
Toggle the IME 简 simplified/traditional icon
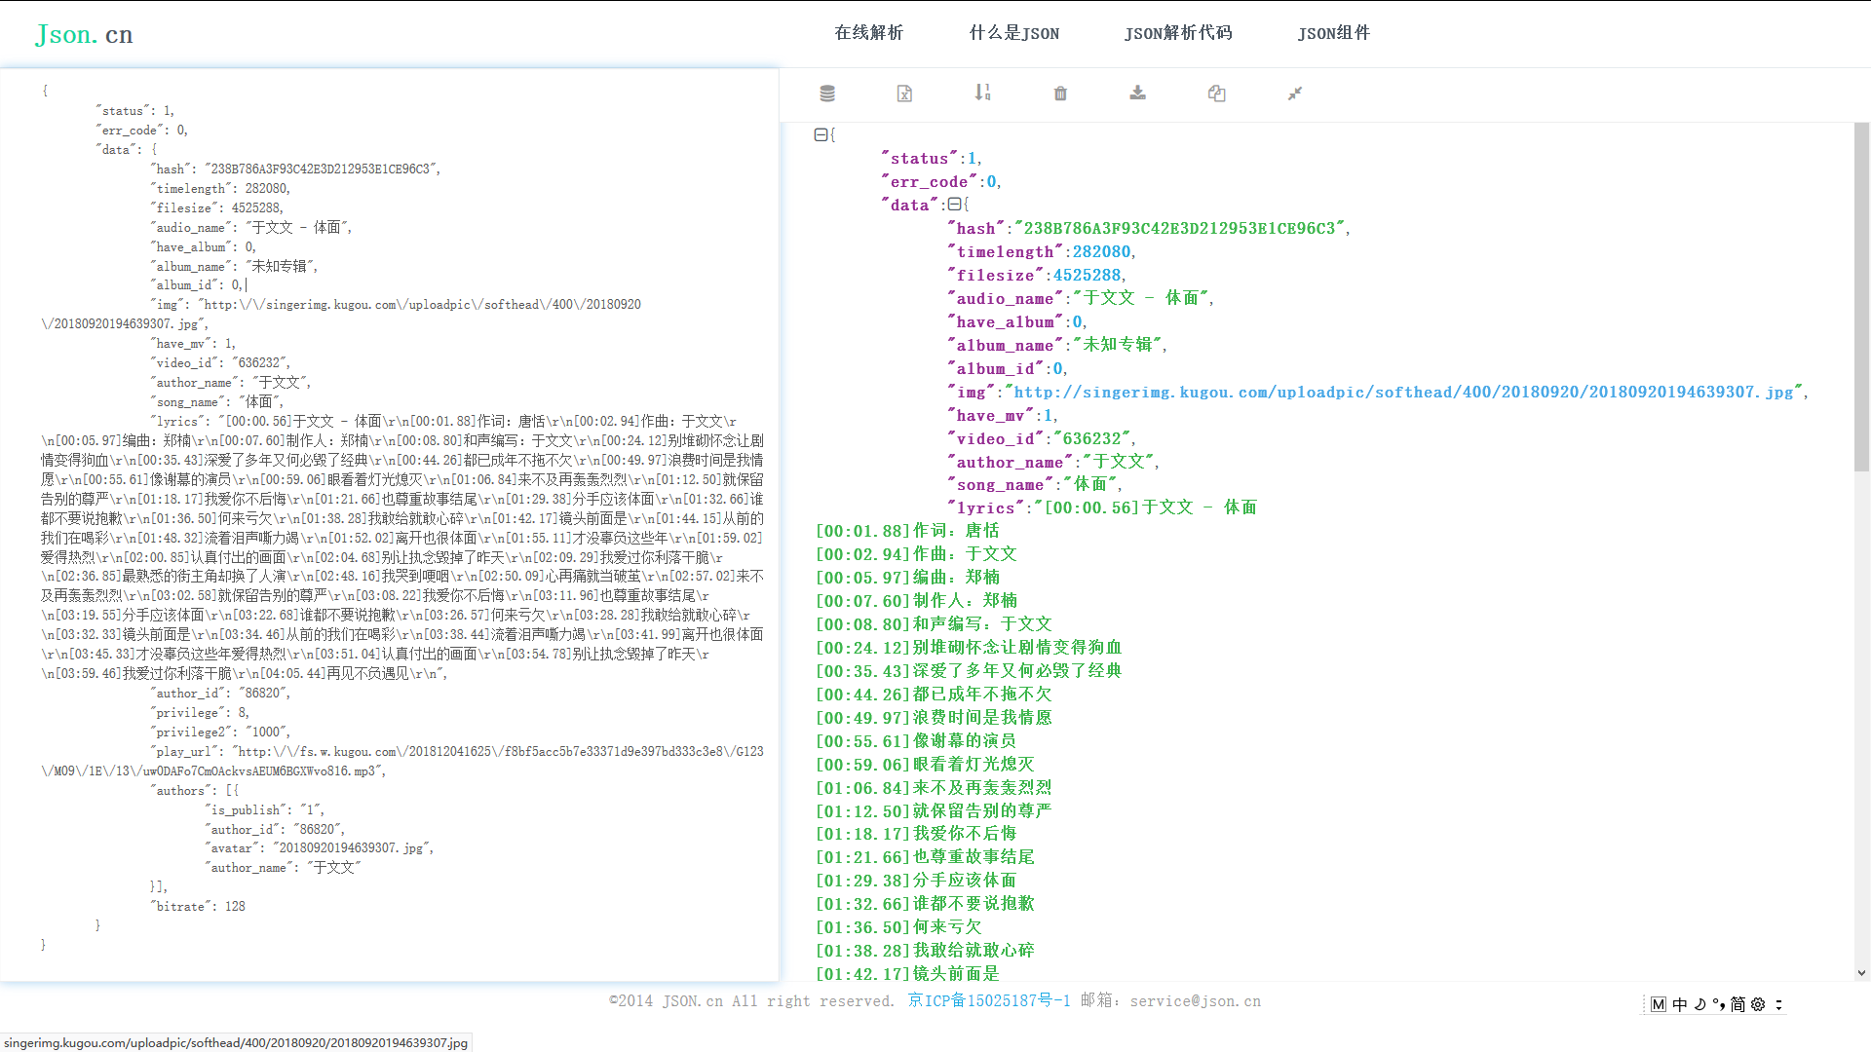(x=1737, y=1004)
